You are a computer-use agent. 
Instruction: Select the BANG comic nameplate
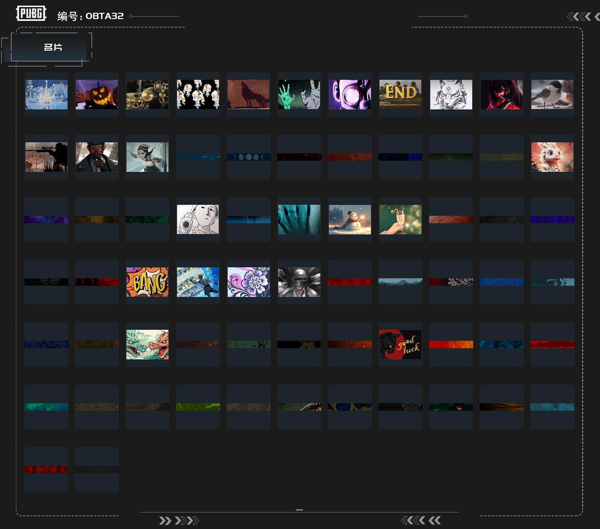tap(147, 282)
